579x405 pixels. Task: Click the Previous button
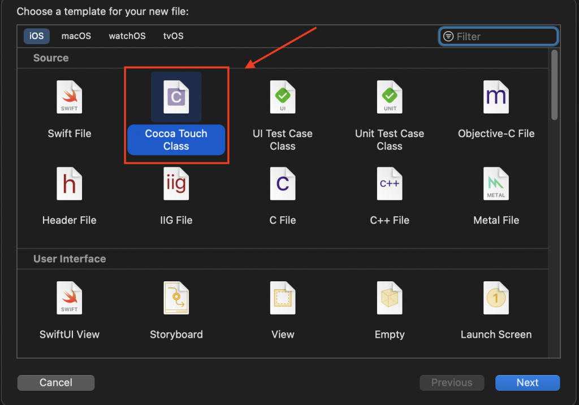[452, 382]
